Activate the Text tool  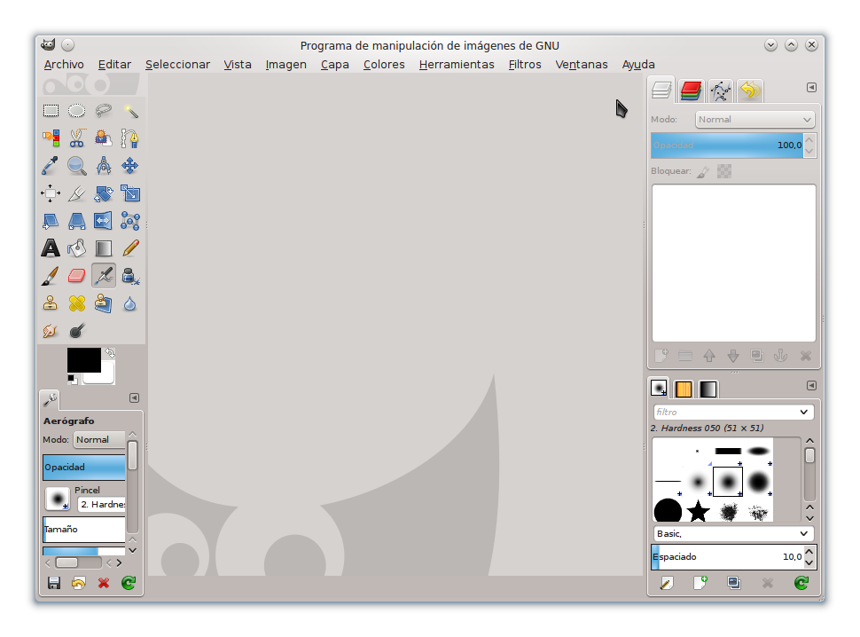[x=51, y=248]
